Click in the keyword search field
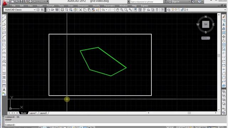The width and height of the screenshot is (228, 128). (x=146, y=2)
